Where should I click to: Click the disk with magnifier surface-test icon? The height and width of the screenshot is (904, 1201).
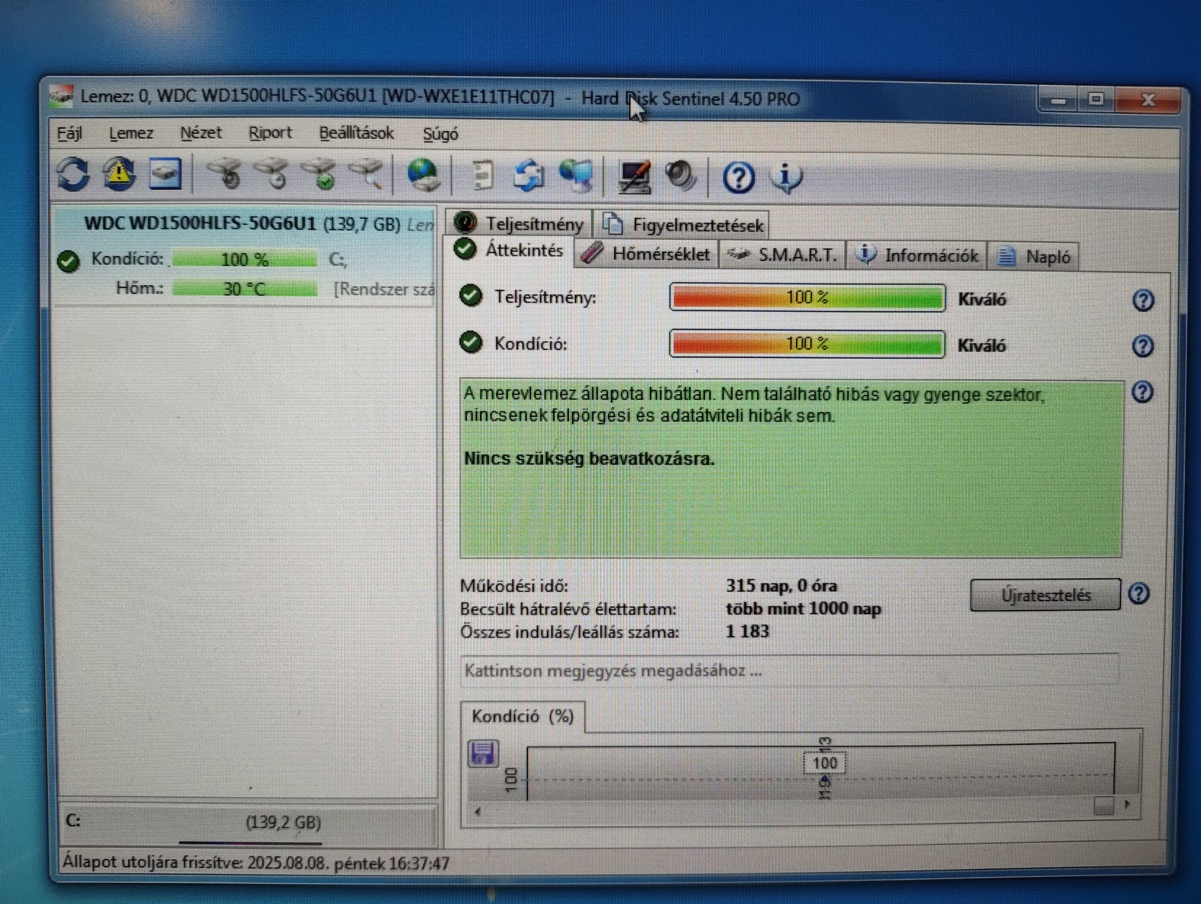[367, 175]
